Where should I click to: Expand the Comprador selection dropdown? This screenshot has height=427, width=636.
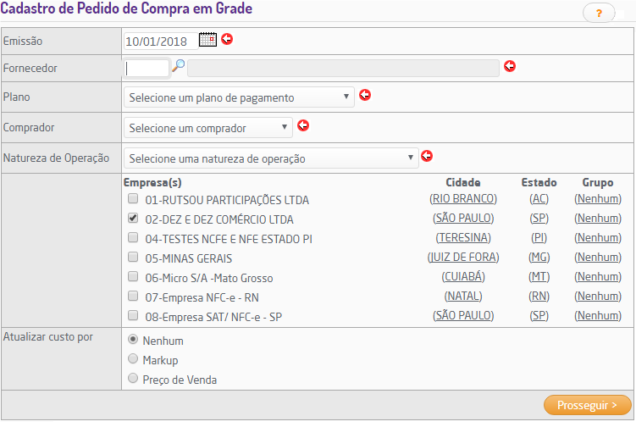tap(207, 128)
